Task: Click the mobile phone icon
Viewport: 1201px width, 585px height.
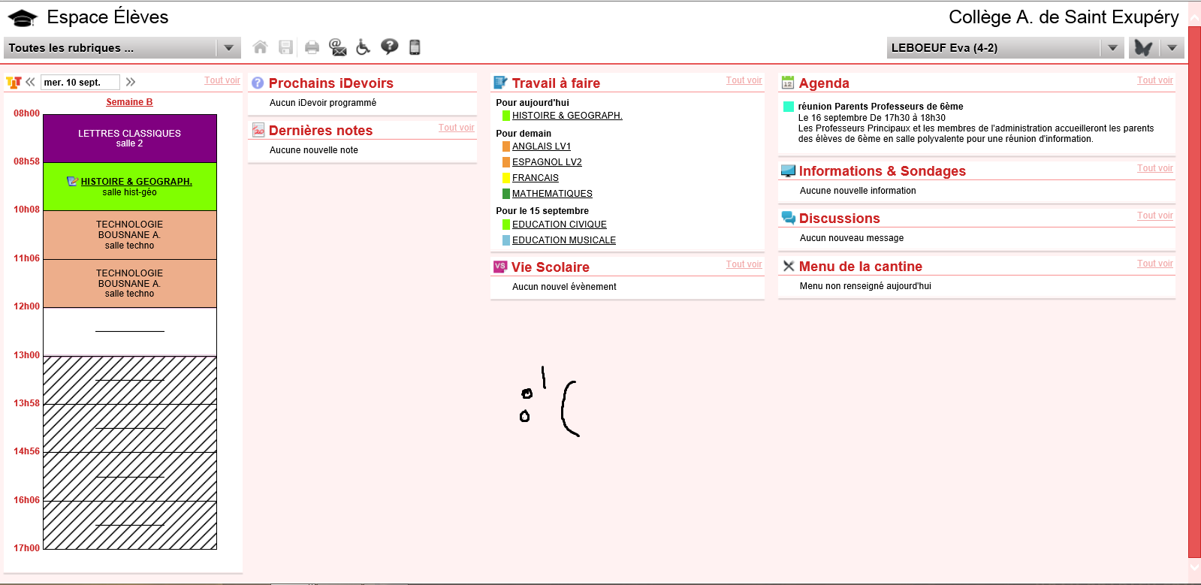Action: point(415,47)
